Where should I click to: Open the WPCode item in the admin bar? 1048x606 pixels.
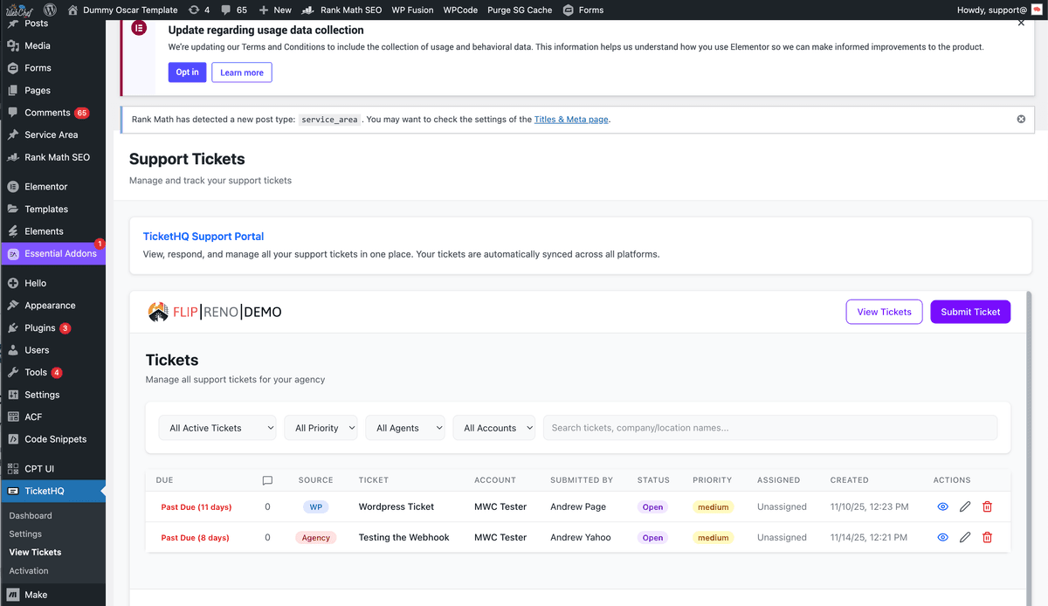pyautogui.click(x=458, y=10)
